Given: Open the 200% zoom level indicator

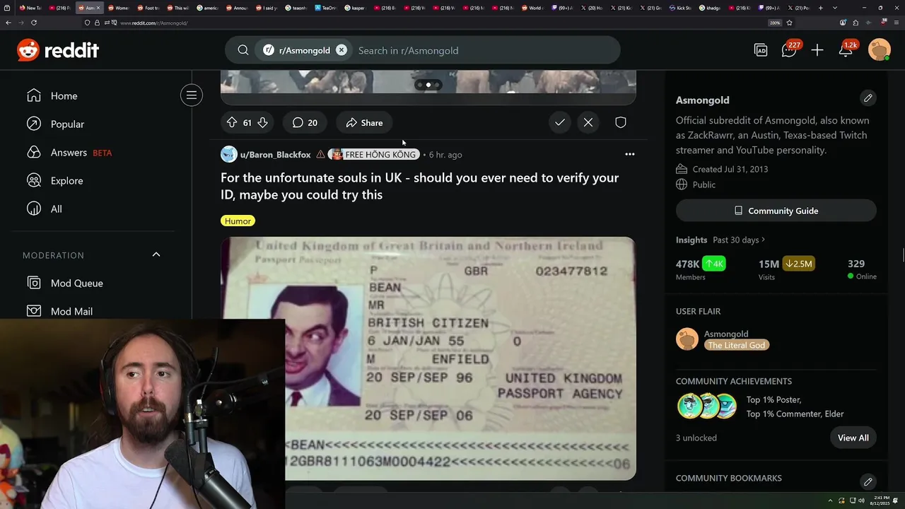Looking at the screenshot, I should coord(775,23).
